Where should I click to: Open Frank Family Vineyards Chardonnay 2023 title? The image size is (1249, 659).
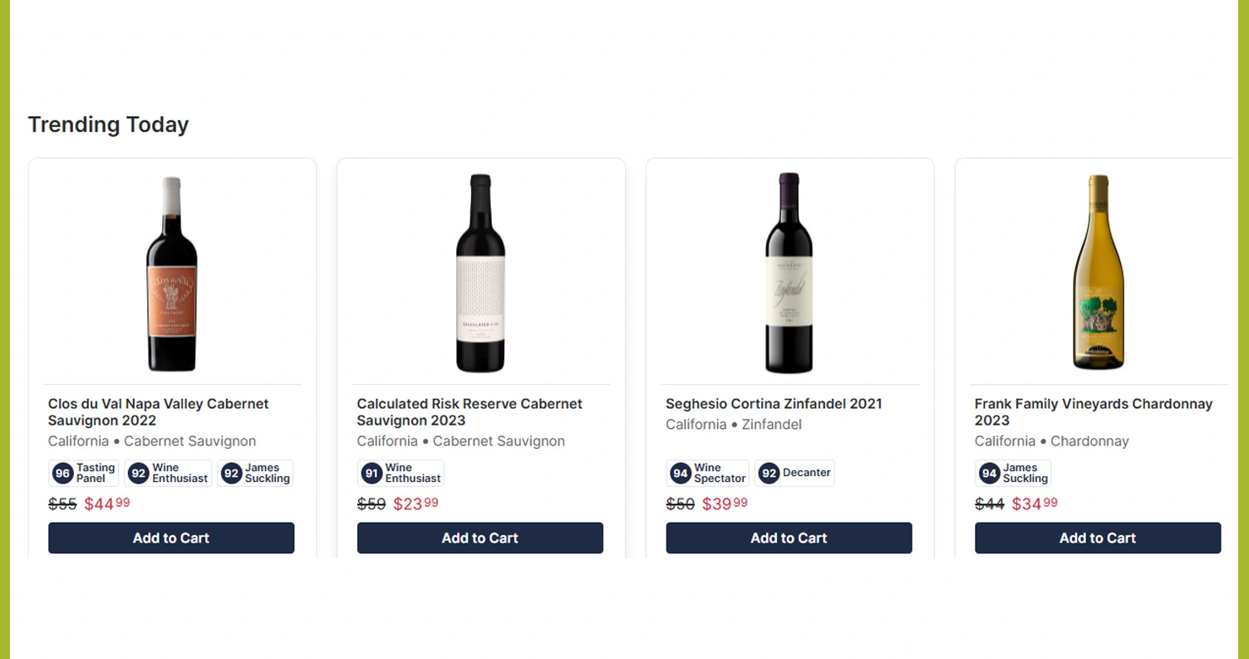[x=1093, y=412]
